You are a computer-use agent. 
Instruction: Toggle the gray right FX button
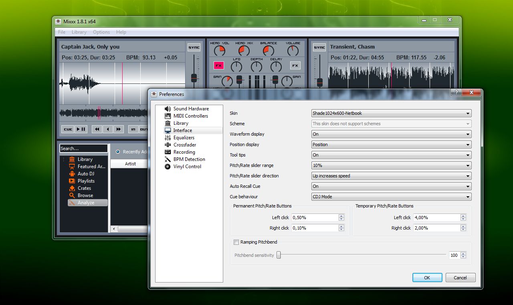tap(295, 65)
